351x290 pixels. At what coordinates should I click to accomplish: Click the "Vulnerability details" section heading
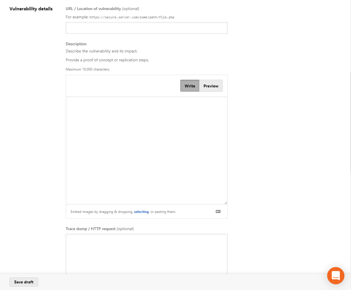(31, 9)
